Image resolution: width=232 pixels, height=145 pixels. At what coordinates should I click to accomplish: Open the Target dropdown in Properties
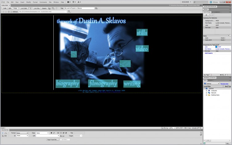pos(78,136)
